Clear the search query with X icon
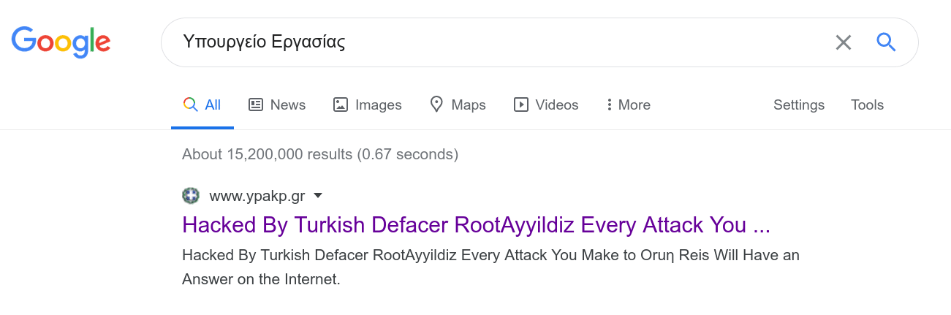This screenshot has width=951, height=315. click(x=844, y=42)
